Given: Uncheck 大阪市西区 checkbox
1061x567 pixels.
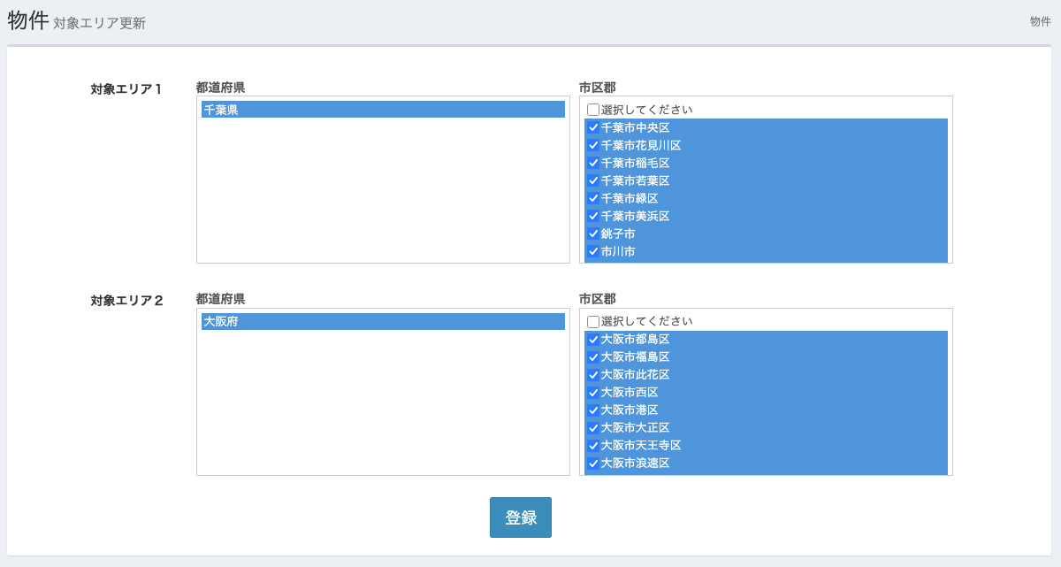Looking at the screenshot, I should tap(593, 393).
